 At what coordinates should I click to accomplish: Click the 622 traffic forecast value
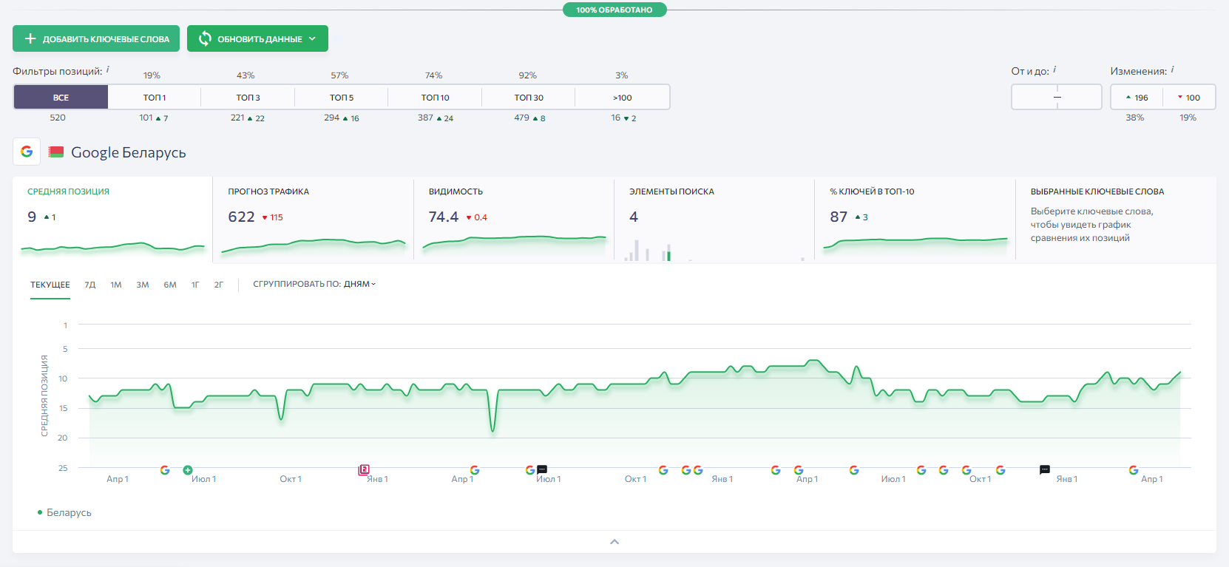click(x=242, y=217)
